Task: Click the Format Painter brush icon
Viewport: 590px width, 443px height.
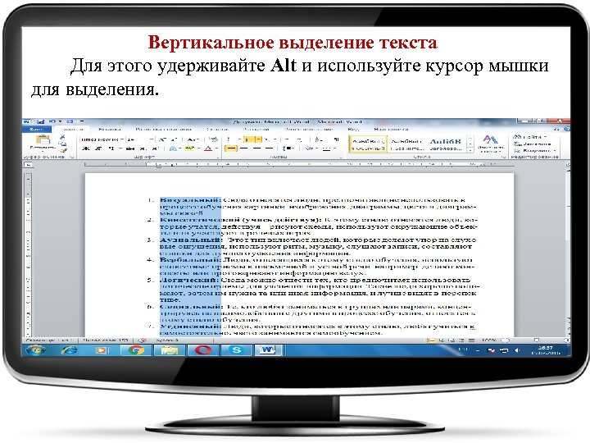Action: point(63,150)
